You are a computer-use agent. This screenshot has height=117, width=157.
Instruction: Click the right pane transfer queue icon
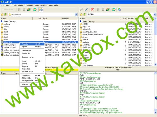point(108,10)
